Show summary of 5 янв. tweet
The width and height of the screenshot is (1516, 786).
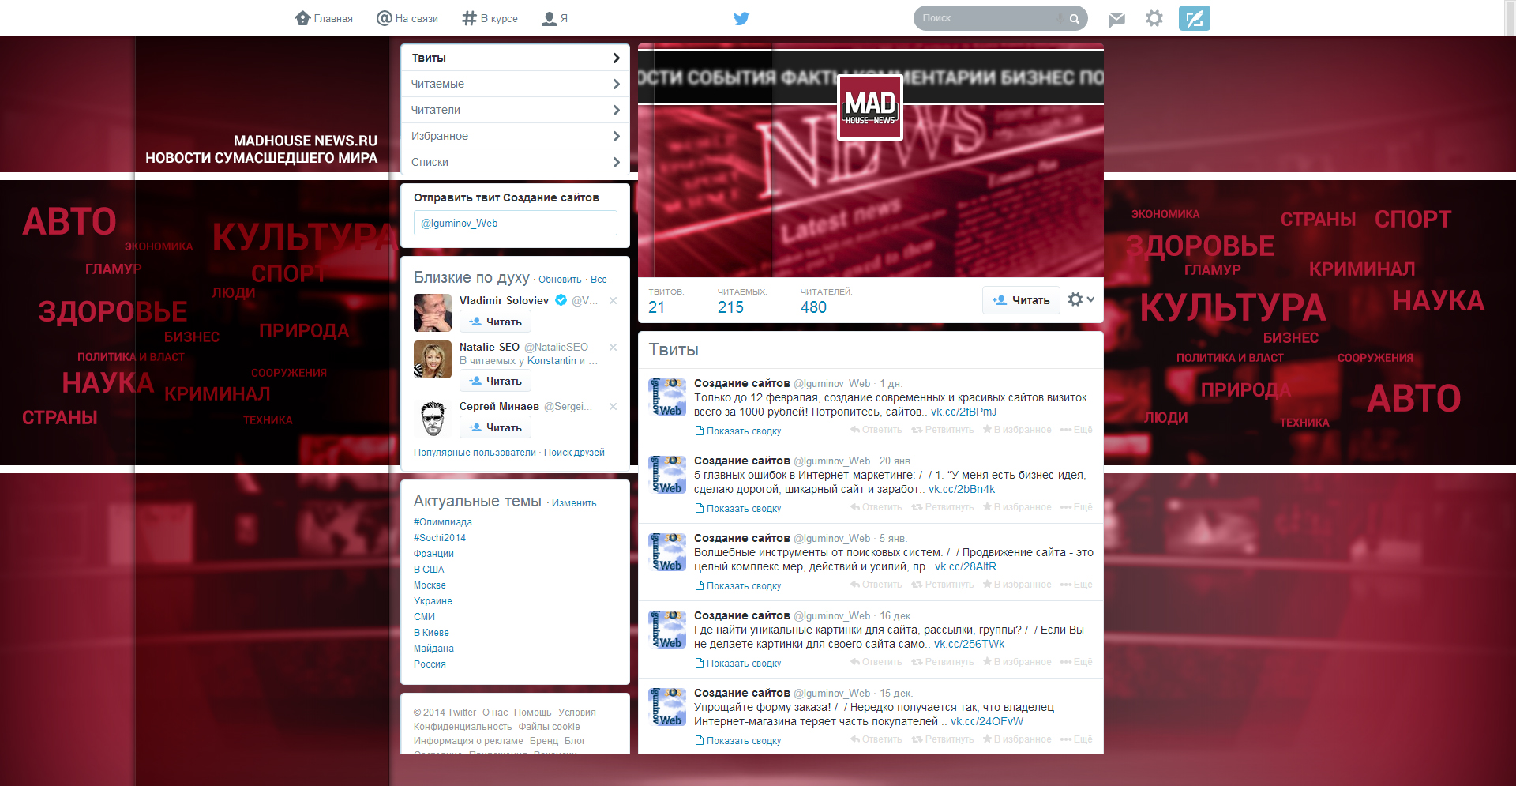(x=738, y=586)
